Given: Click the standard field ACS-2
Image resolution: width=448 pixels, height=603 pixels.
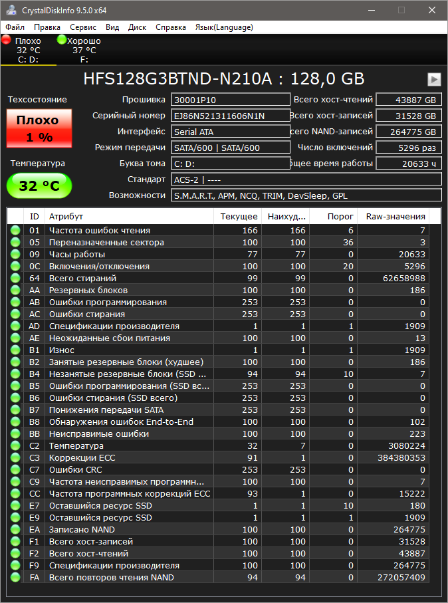Looking at the screenshot, I should click(306, 180).
